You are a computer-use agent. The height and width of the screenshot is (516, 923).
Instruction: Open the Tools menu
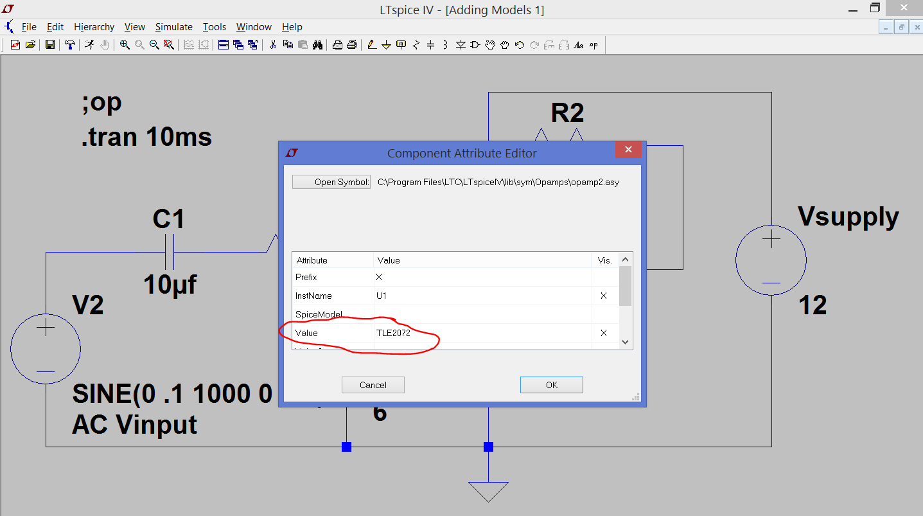coord(215,27)
